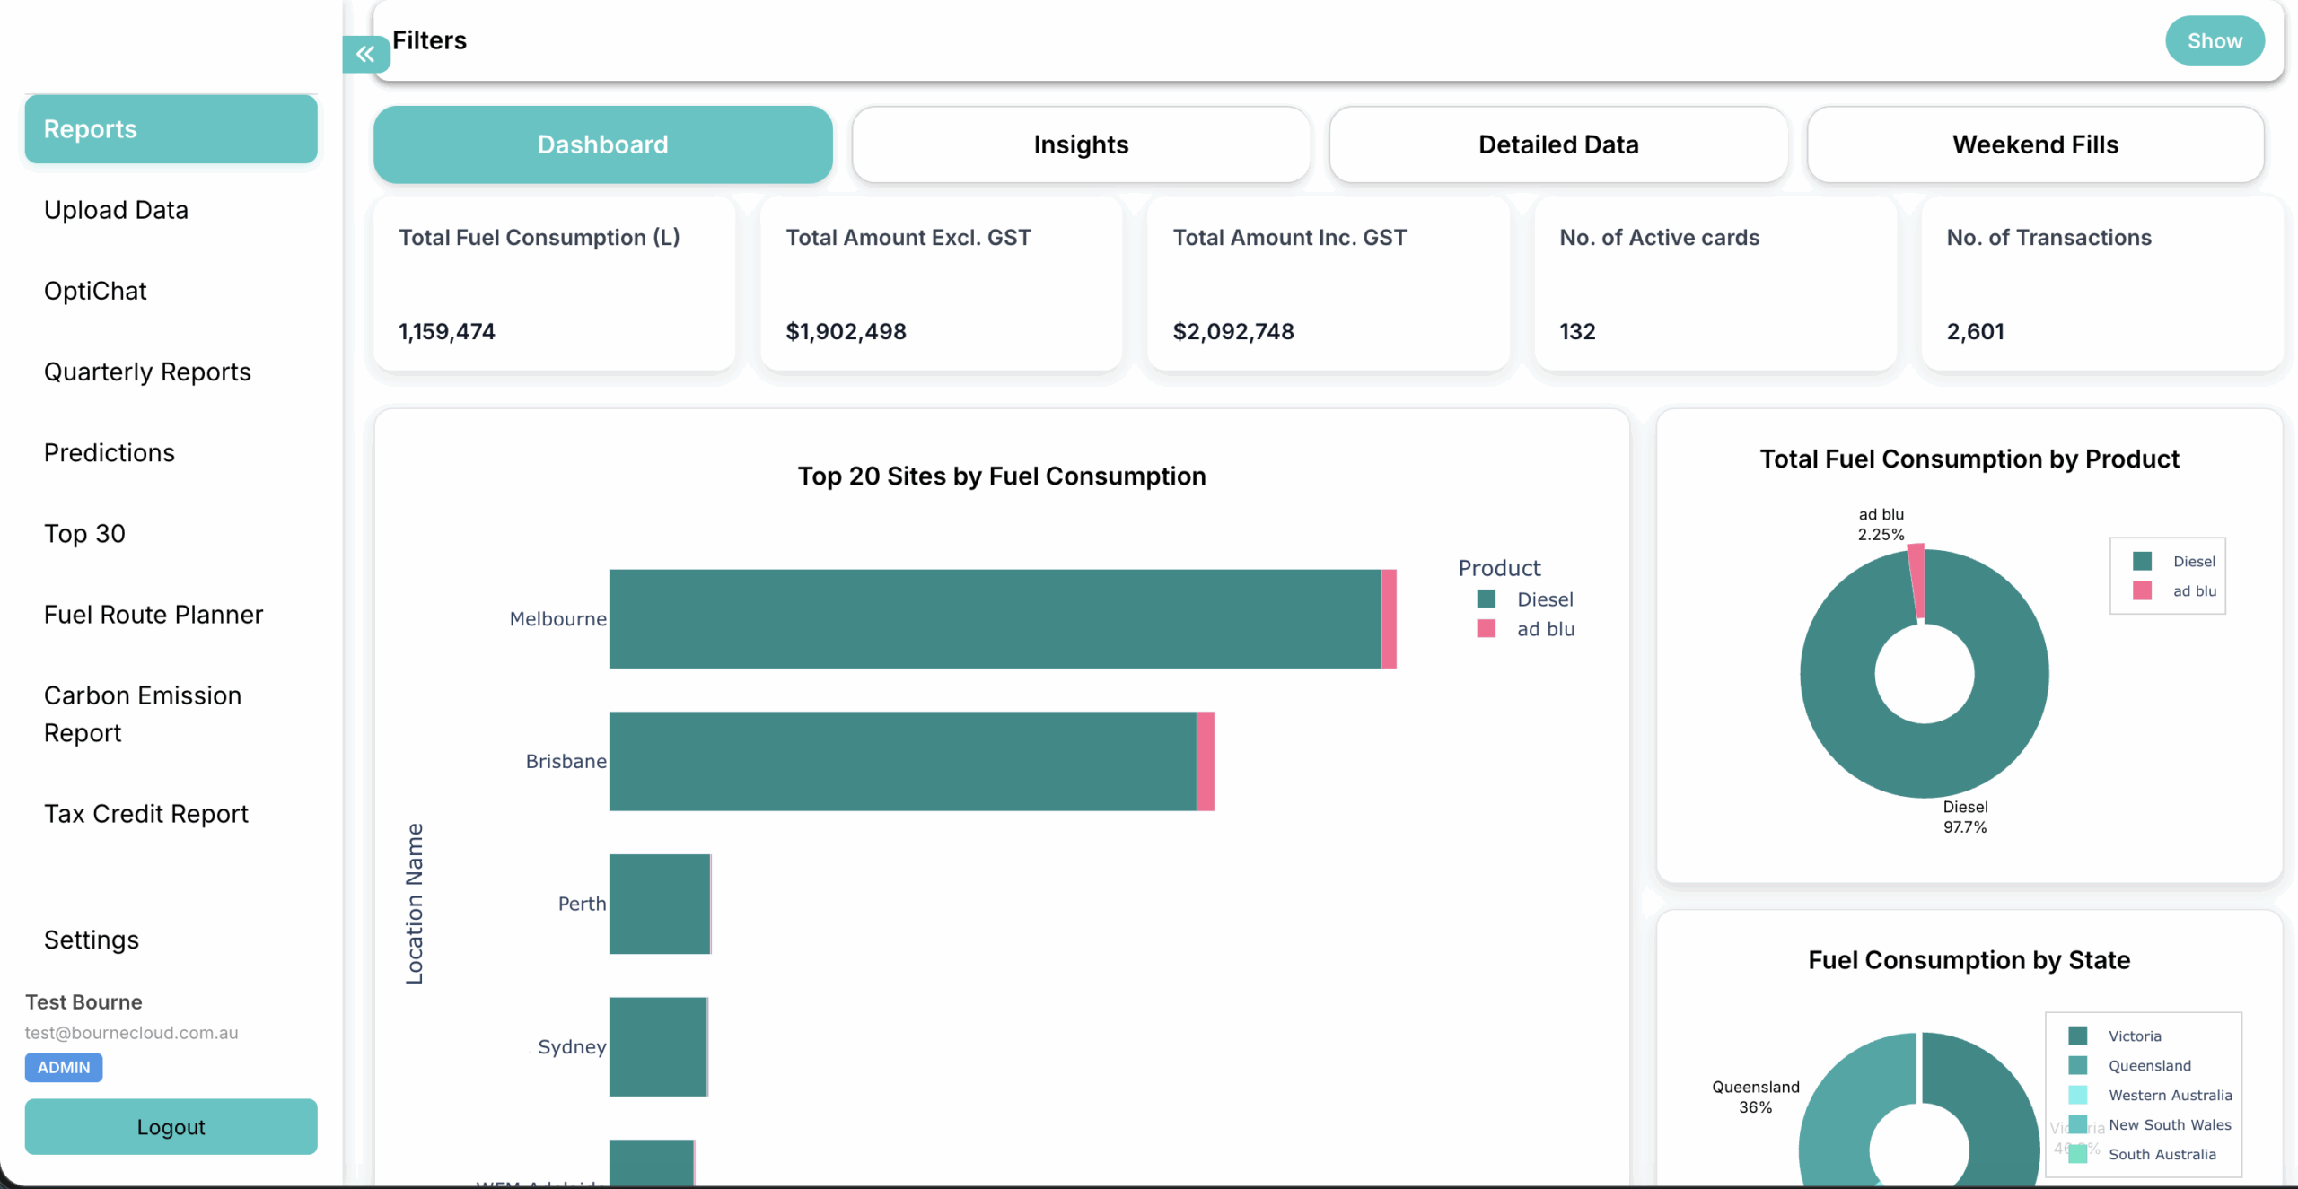Click the Melbourne diesel bar
The image size is (2298, 1189).
(x=995, y=619)
